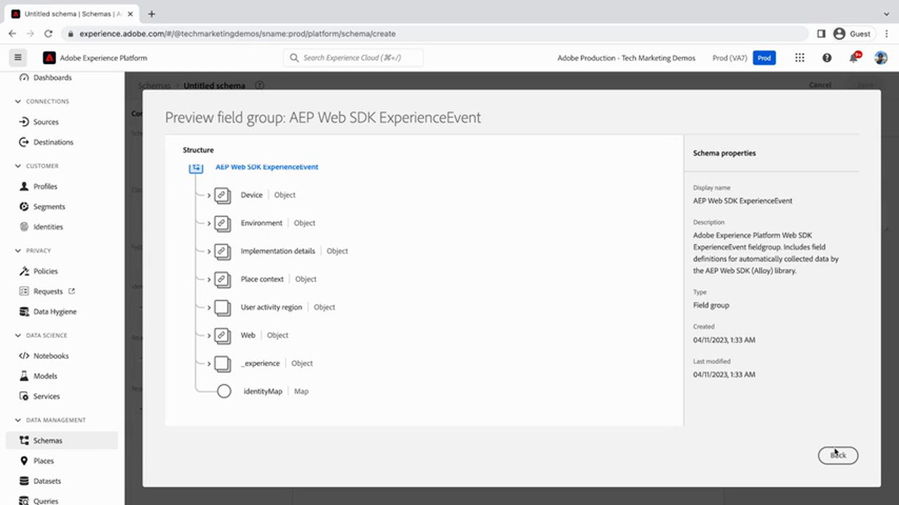
Task: Open the notifications bell icon
Action: pos(854,58)
